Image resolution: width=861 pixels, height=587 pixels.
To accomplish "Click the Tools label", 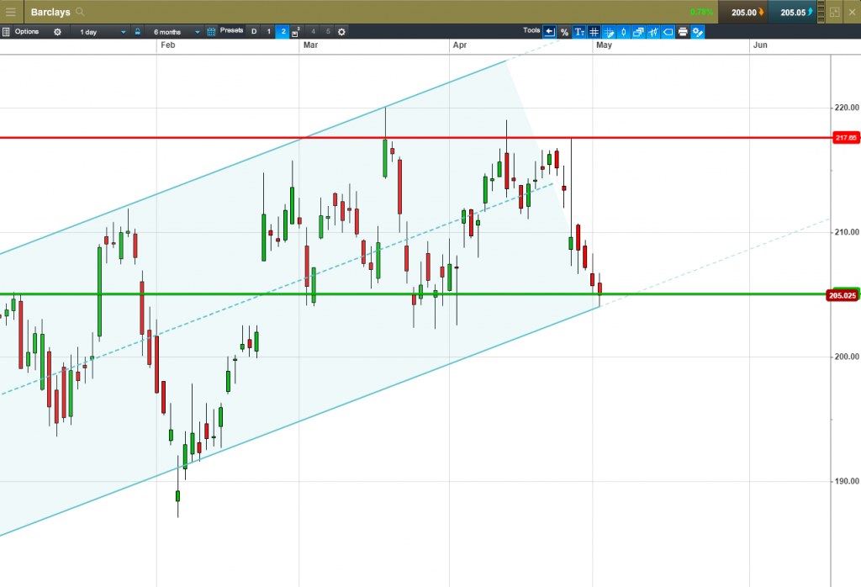I will [531, 31].
